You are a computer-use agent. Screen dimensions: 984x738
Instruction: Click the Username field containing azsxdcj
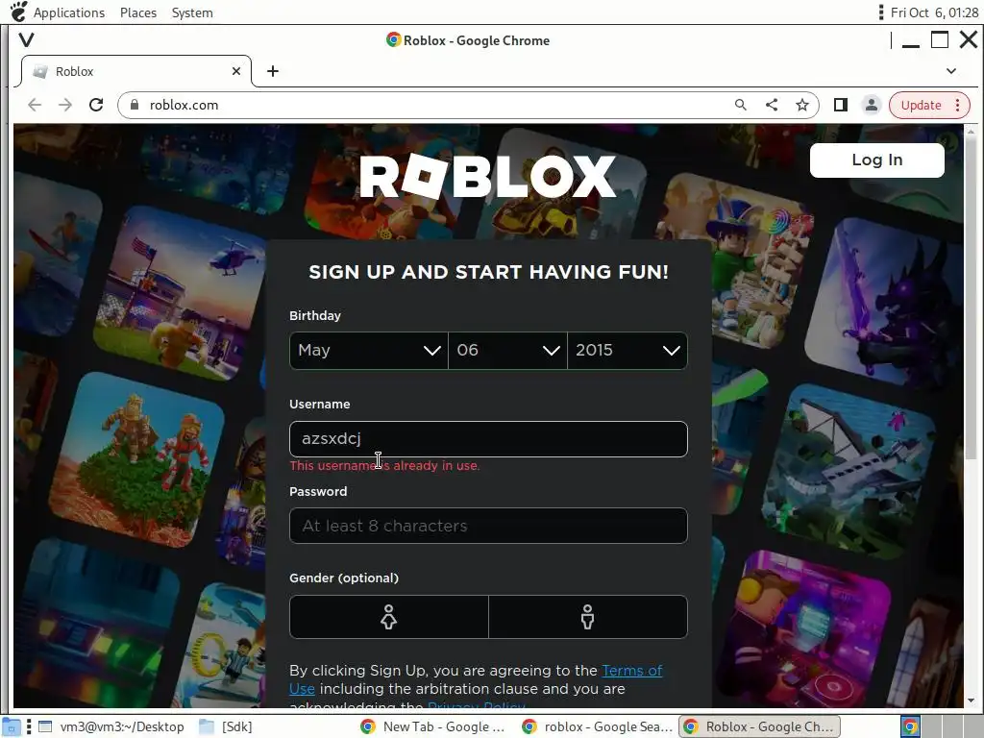coord(488,438)
